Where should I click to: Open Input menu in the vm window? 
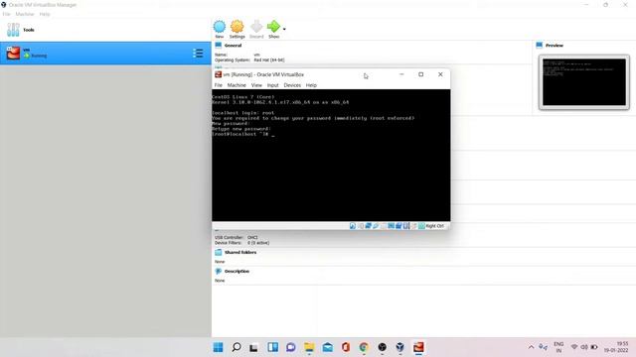(272, 85)
